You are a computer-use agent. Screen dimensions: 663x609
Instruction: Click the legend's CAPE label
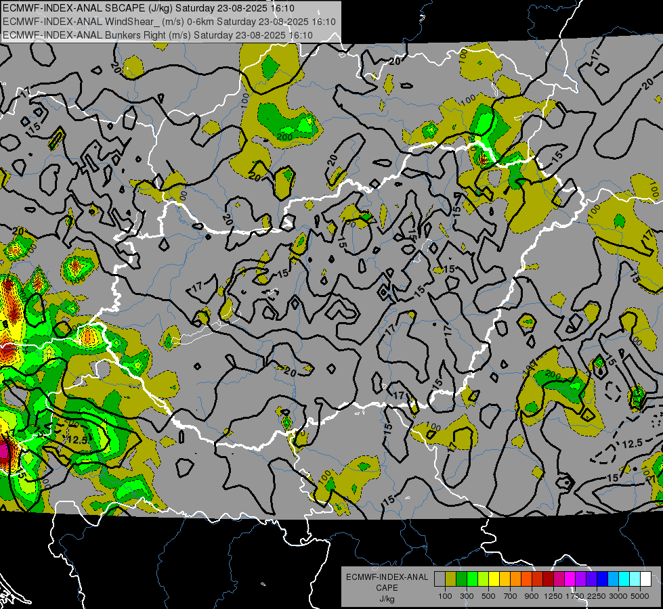[387, 588]
